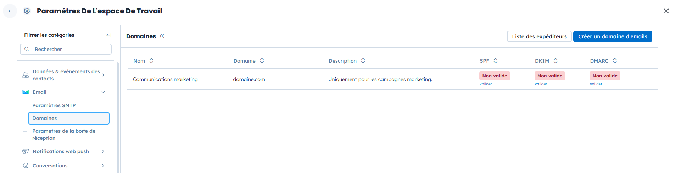
Task: Sort the table by Nom
Action: point(151,61)
